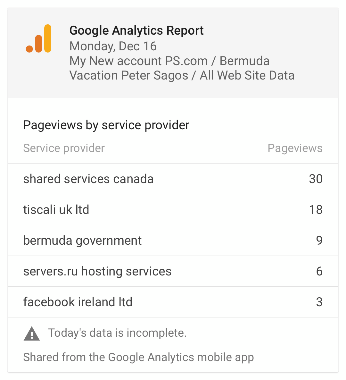The width and height of the screenshot is (346, 380).
Task: Click the My New account PS.com text
Action: tap(138, 61)
